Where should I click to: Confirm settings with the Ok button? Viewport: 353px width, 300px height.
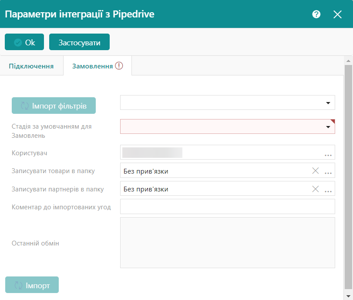point(24,42)
